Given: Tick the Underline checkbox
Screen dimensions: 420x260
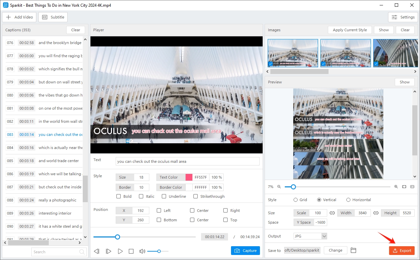Looking at the screenshot, I should (x=164, y=196).
